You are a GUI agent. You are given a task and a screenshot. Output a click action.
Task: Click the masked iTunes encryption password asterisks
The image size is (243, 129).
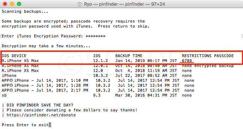96,36
